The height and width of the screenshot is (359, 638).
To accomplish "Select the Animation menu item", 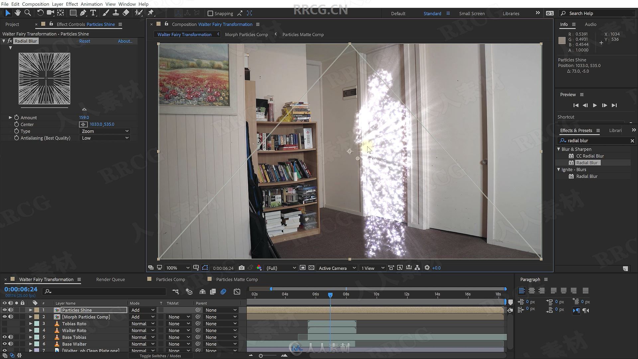I will (91, 4).
